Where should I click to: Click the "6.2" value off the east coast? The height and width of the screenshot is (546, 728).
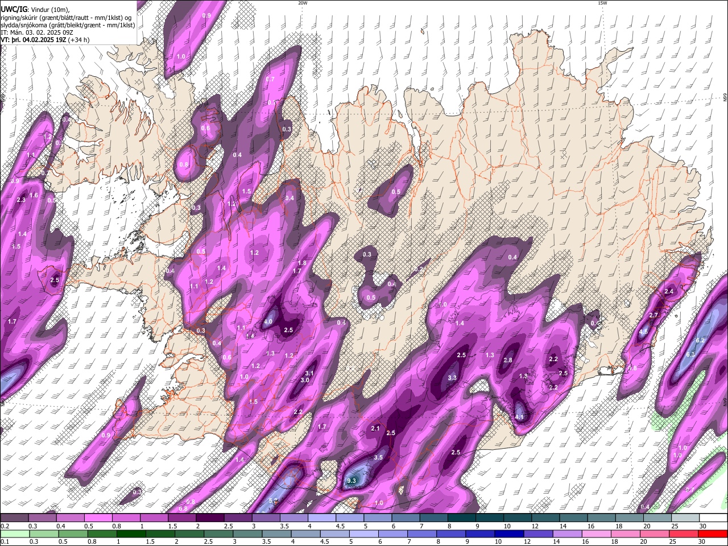pyautogui.click(x=701, y=341)
